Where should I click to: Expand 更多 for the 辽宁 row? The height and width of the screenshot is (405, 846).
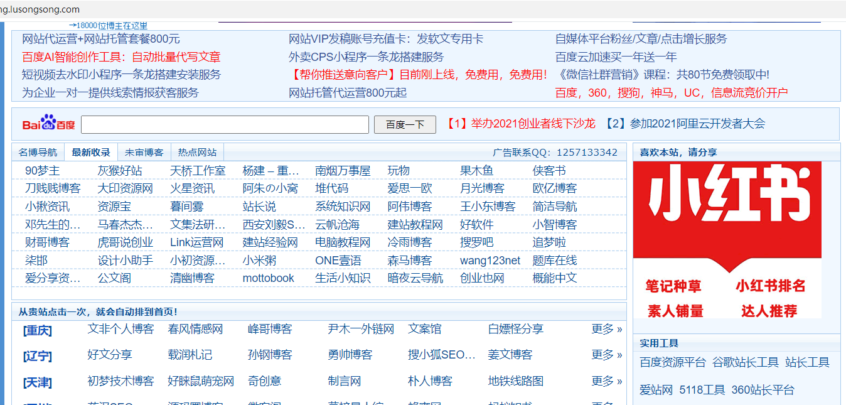pos(606,355)
